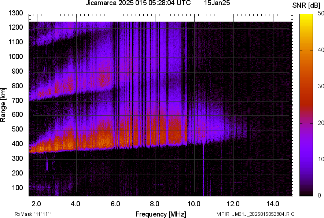
Task: Click the SNR [dB] colorbar heading
Action: [307, 5]
